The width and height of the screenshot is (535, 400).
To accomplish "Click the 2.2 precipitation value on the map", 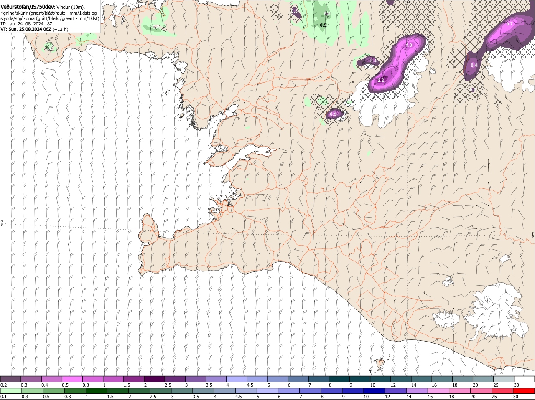I will 381,80.
